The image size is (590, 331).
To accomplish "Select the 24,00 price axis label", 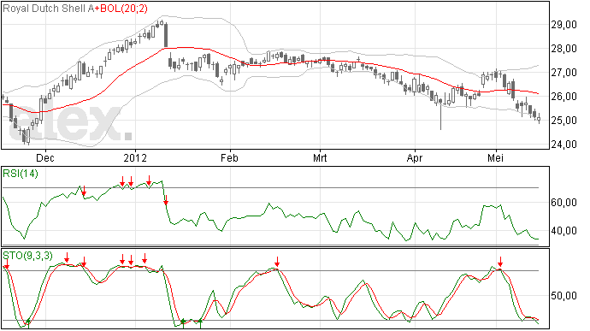I will click(563, 145).
